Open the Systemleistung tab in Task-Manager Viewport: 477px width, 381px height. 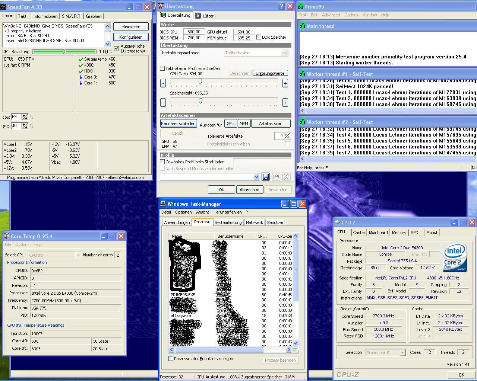(228, 222)
